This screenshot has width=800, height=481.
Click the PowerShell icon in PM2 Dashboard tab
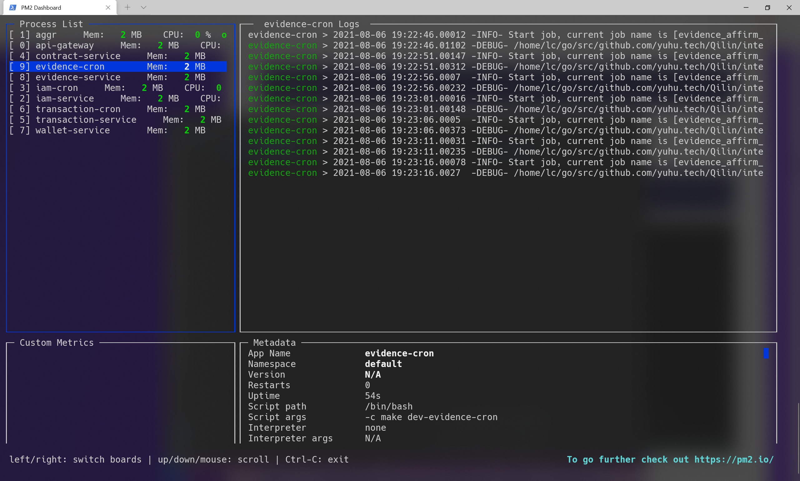(12, 7)
